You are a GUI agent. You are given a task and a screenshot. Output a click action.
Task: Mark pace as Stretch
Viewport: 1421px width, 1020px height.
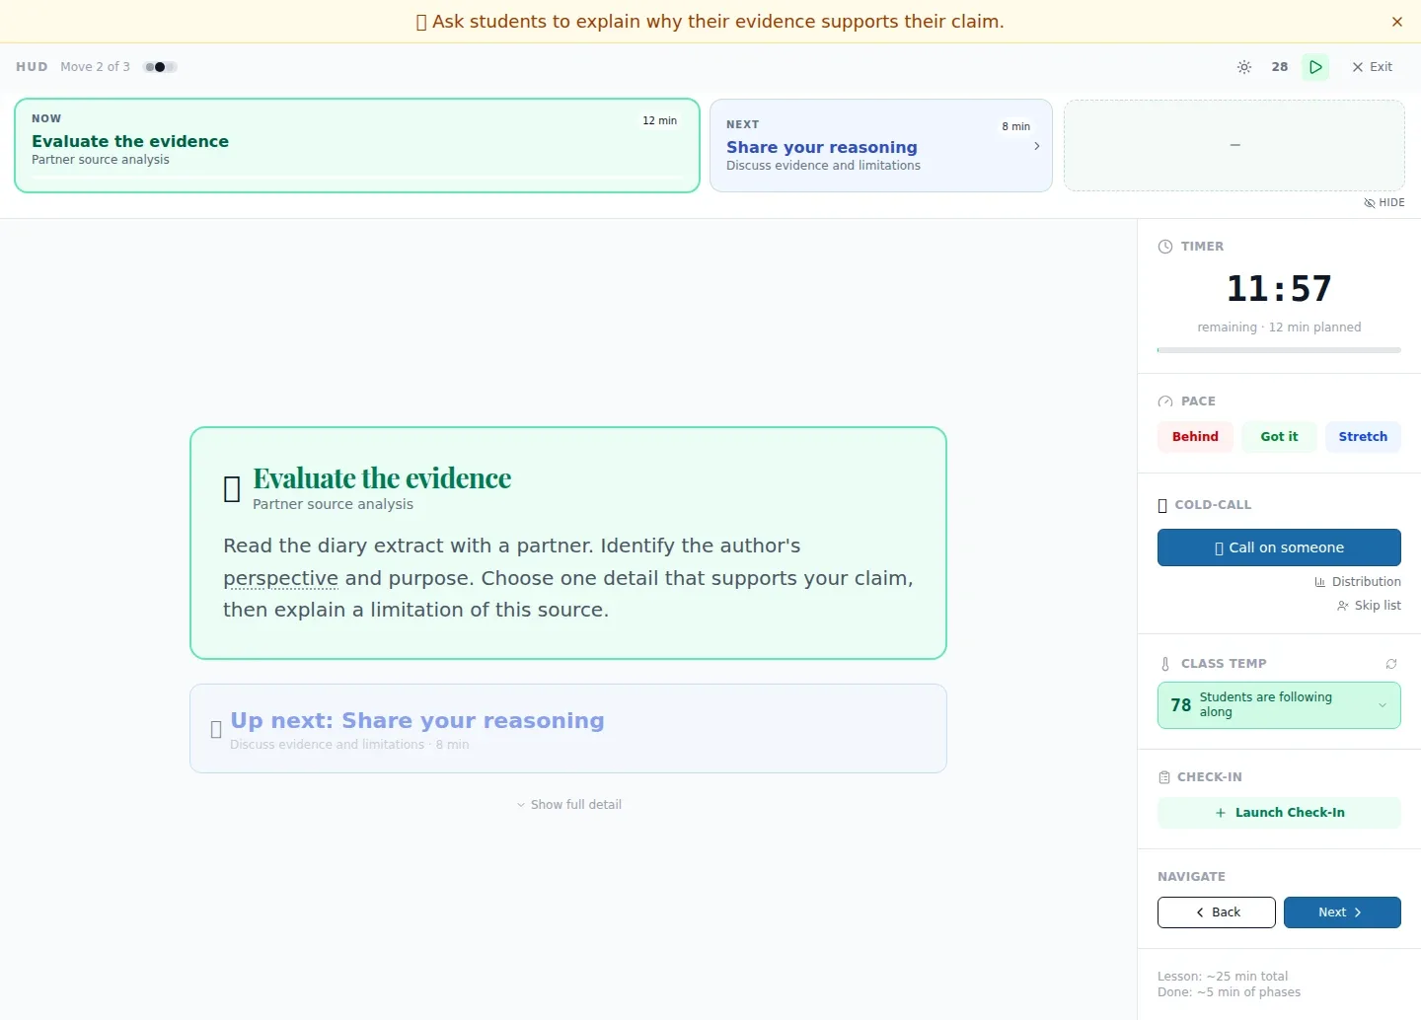1363,437
